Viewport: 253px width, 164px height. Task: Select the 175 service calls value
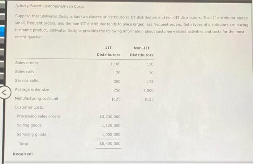(x=150, y=82)
